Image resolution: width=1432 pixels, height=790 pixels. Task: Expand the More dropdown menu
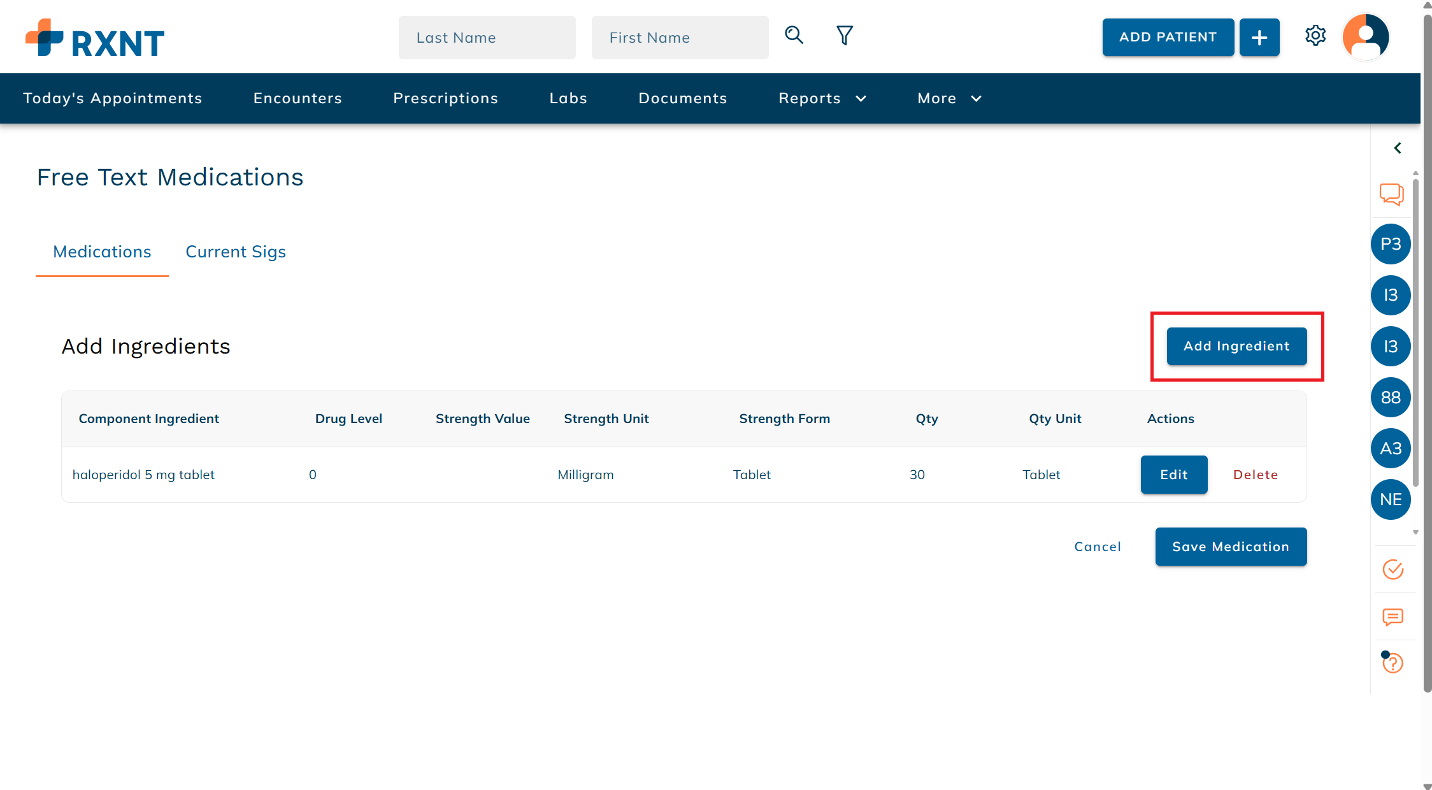948,98
